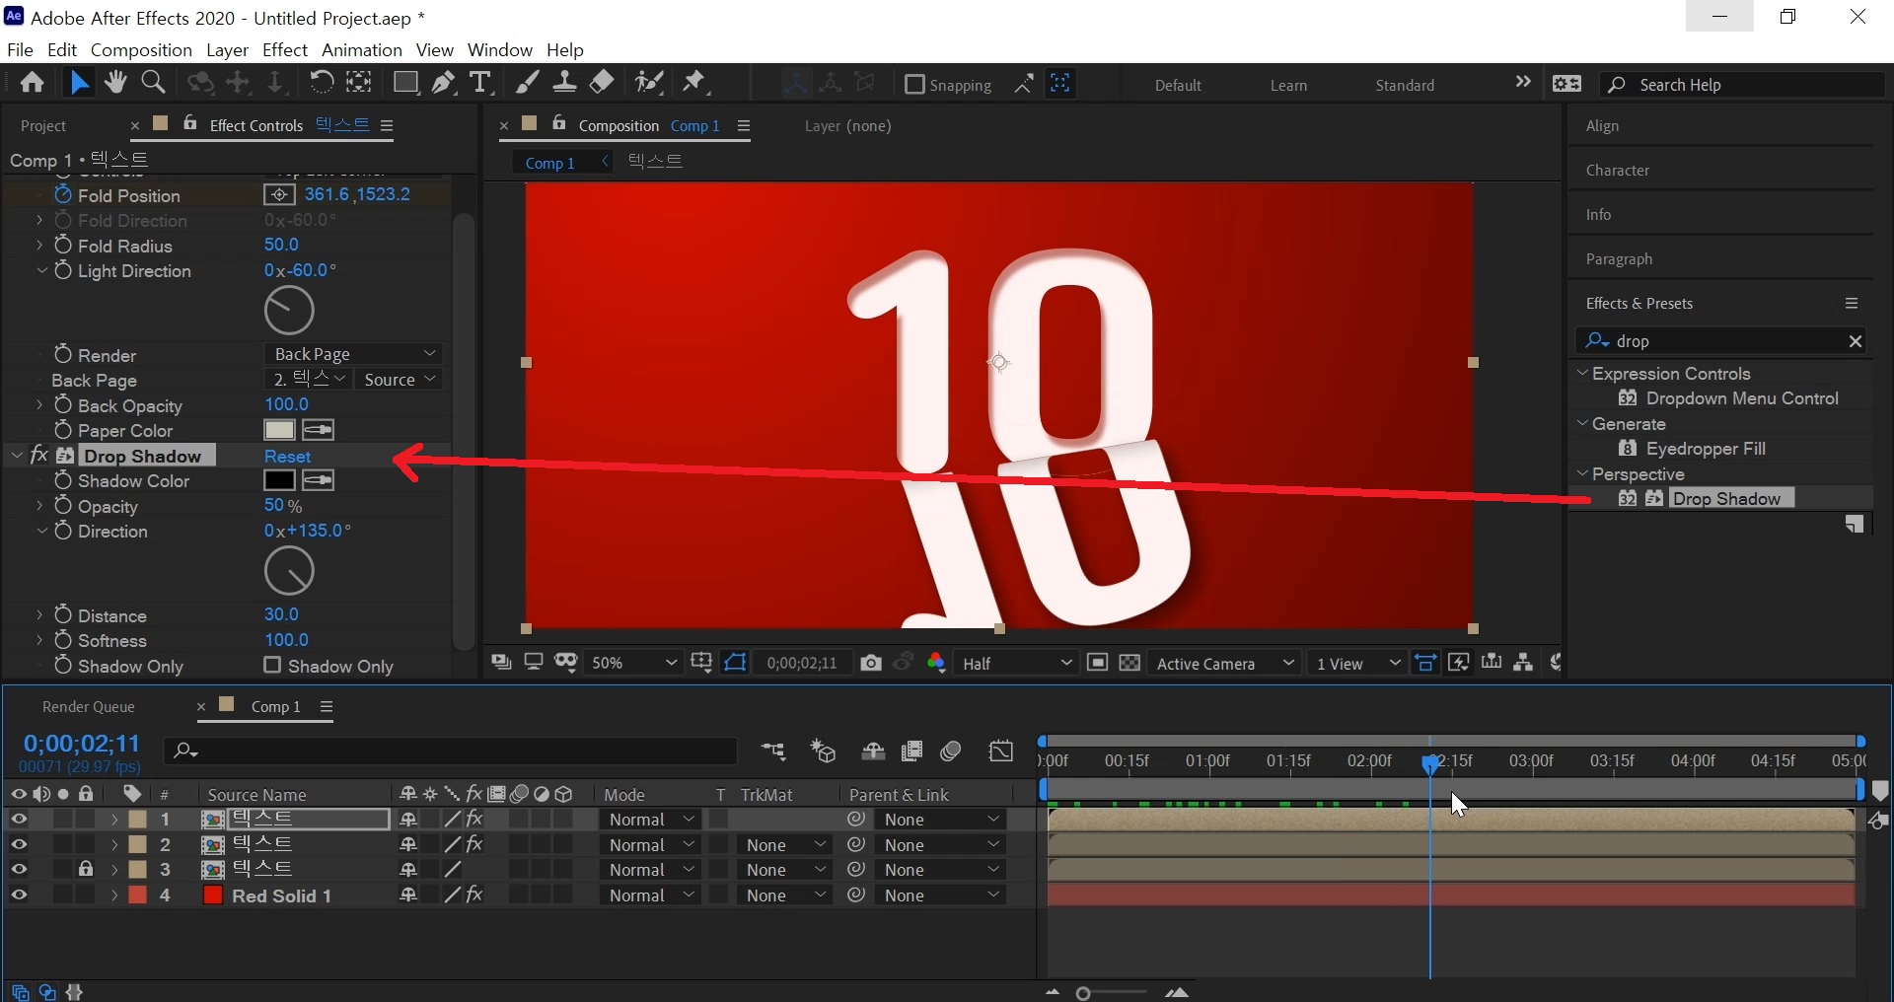The width and height of the screenshot is (1894, 1002).
Task: Select the Pen tool
Action: [443, 83]
